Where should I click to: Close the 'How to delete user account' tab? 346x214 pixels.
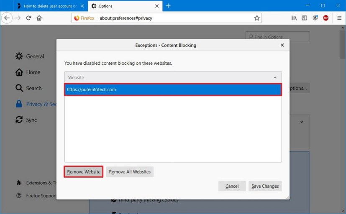pyautogui.click(x=82, y=6)
